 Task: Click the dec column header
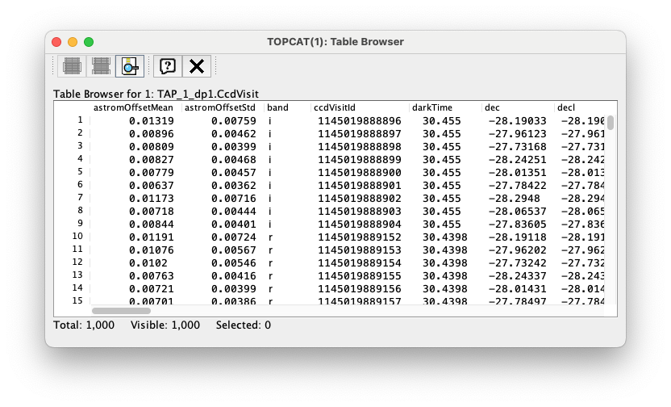(516, 107)
